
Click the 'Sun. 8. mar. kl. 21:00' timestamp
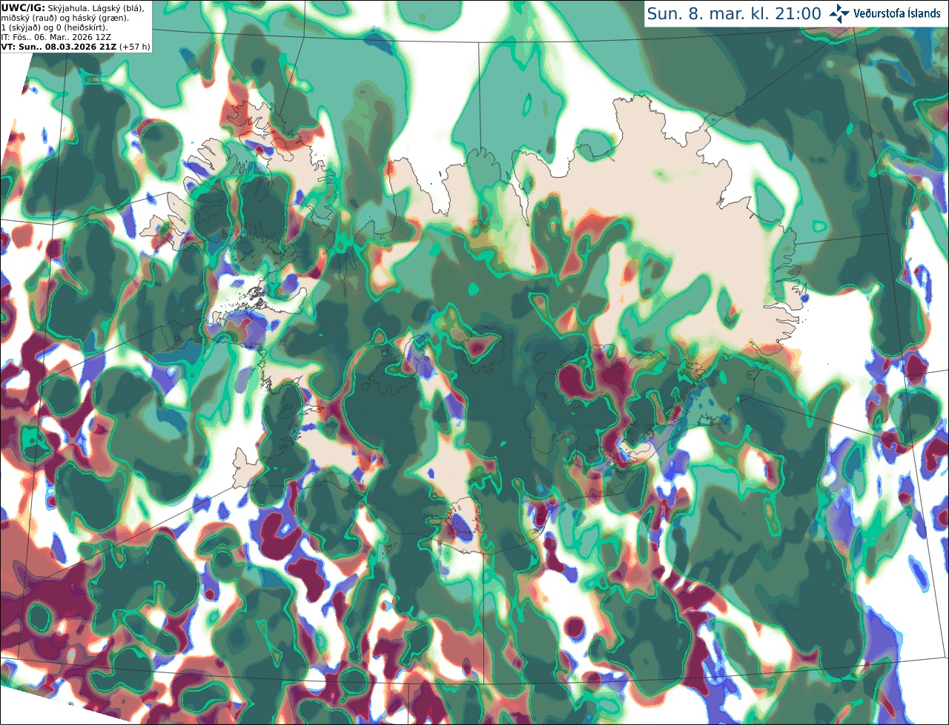(x=734, y=13)
